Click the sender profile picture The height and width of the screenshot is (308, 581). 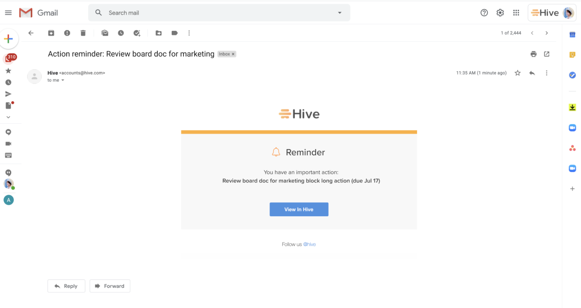click(x=34, y=76)
